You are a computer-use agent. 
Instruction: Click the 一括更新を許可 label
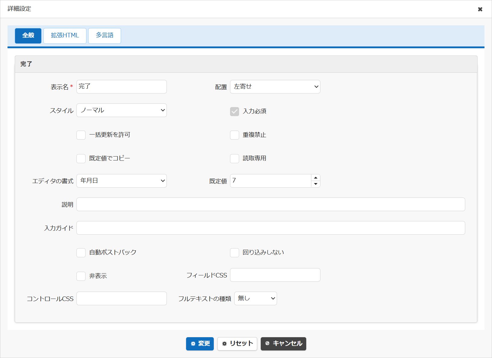110,135
